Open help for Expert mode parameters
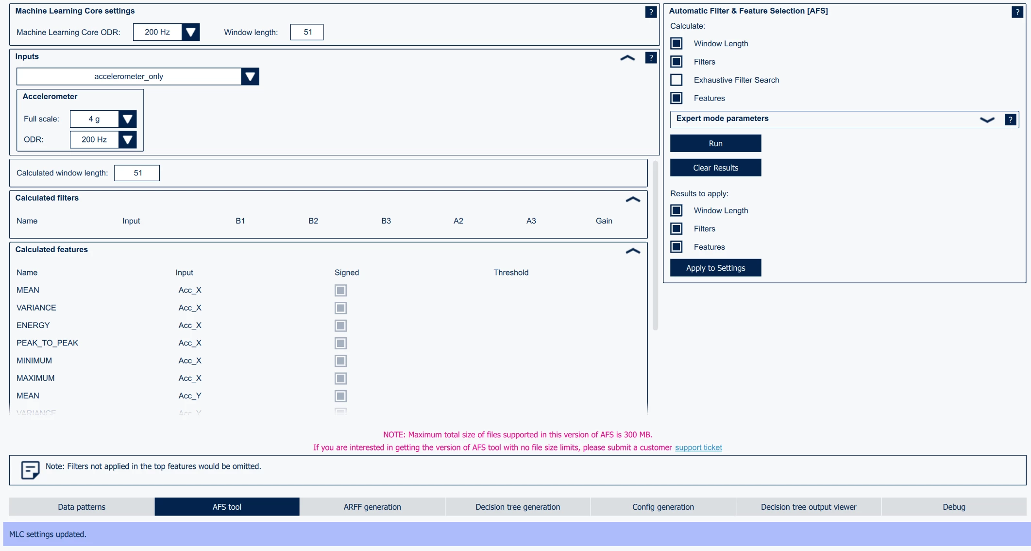 tap(1010, 120)
